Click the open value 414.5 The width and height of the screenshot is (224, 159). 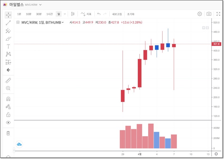tap(76, 22)
